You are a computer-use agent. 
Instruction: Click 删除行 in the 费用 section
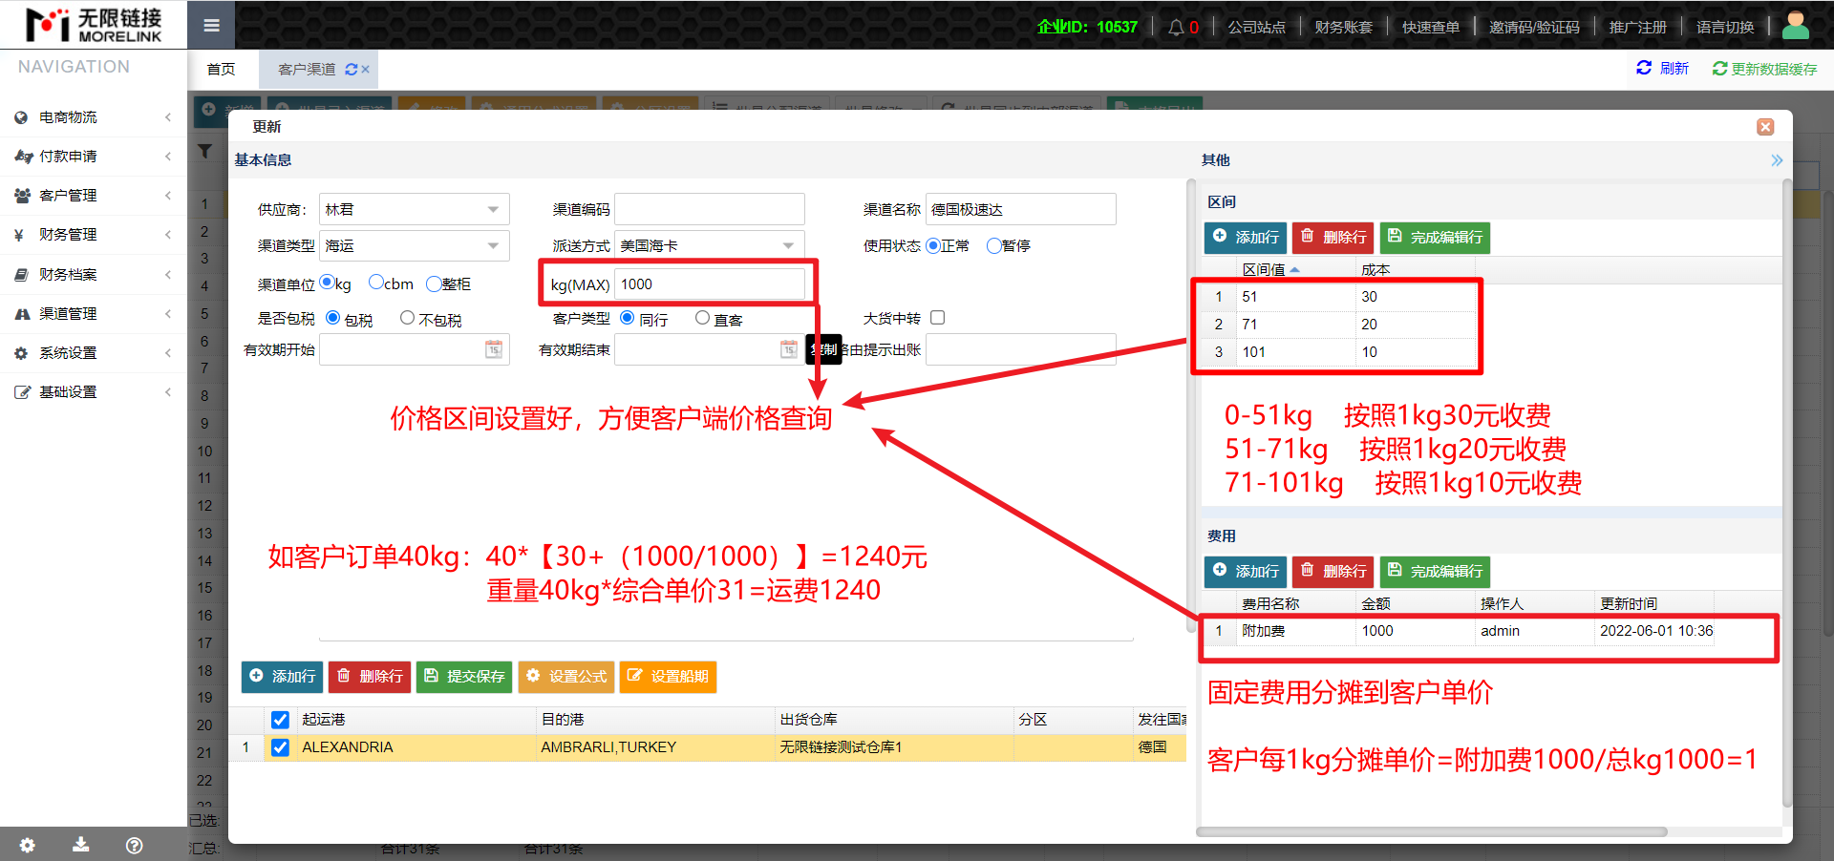click(x=1333, y=571)
